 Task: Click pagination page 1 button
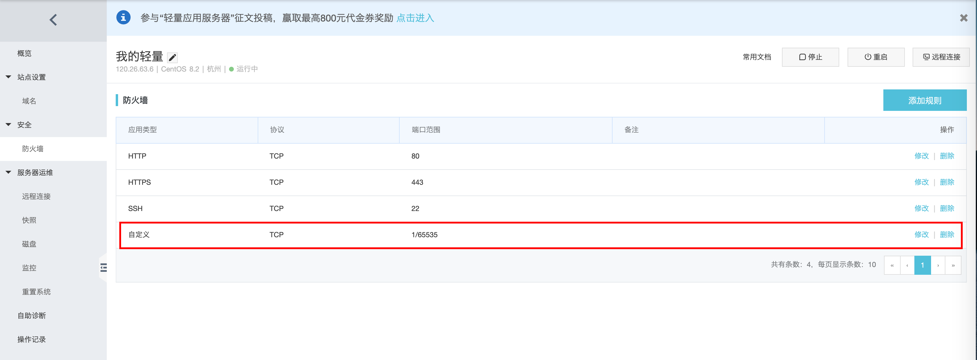[922, 265]
